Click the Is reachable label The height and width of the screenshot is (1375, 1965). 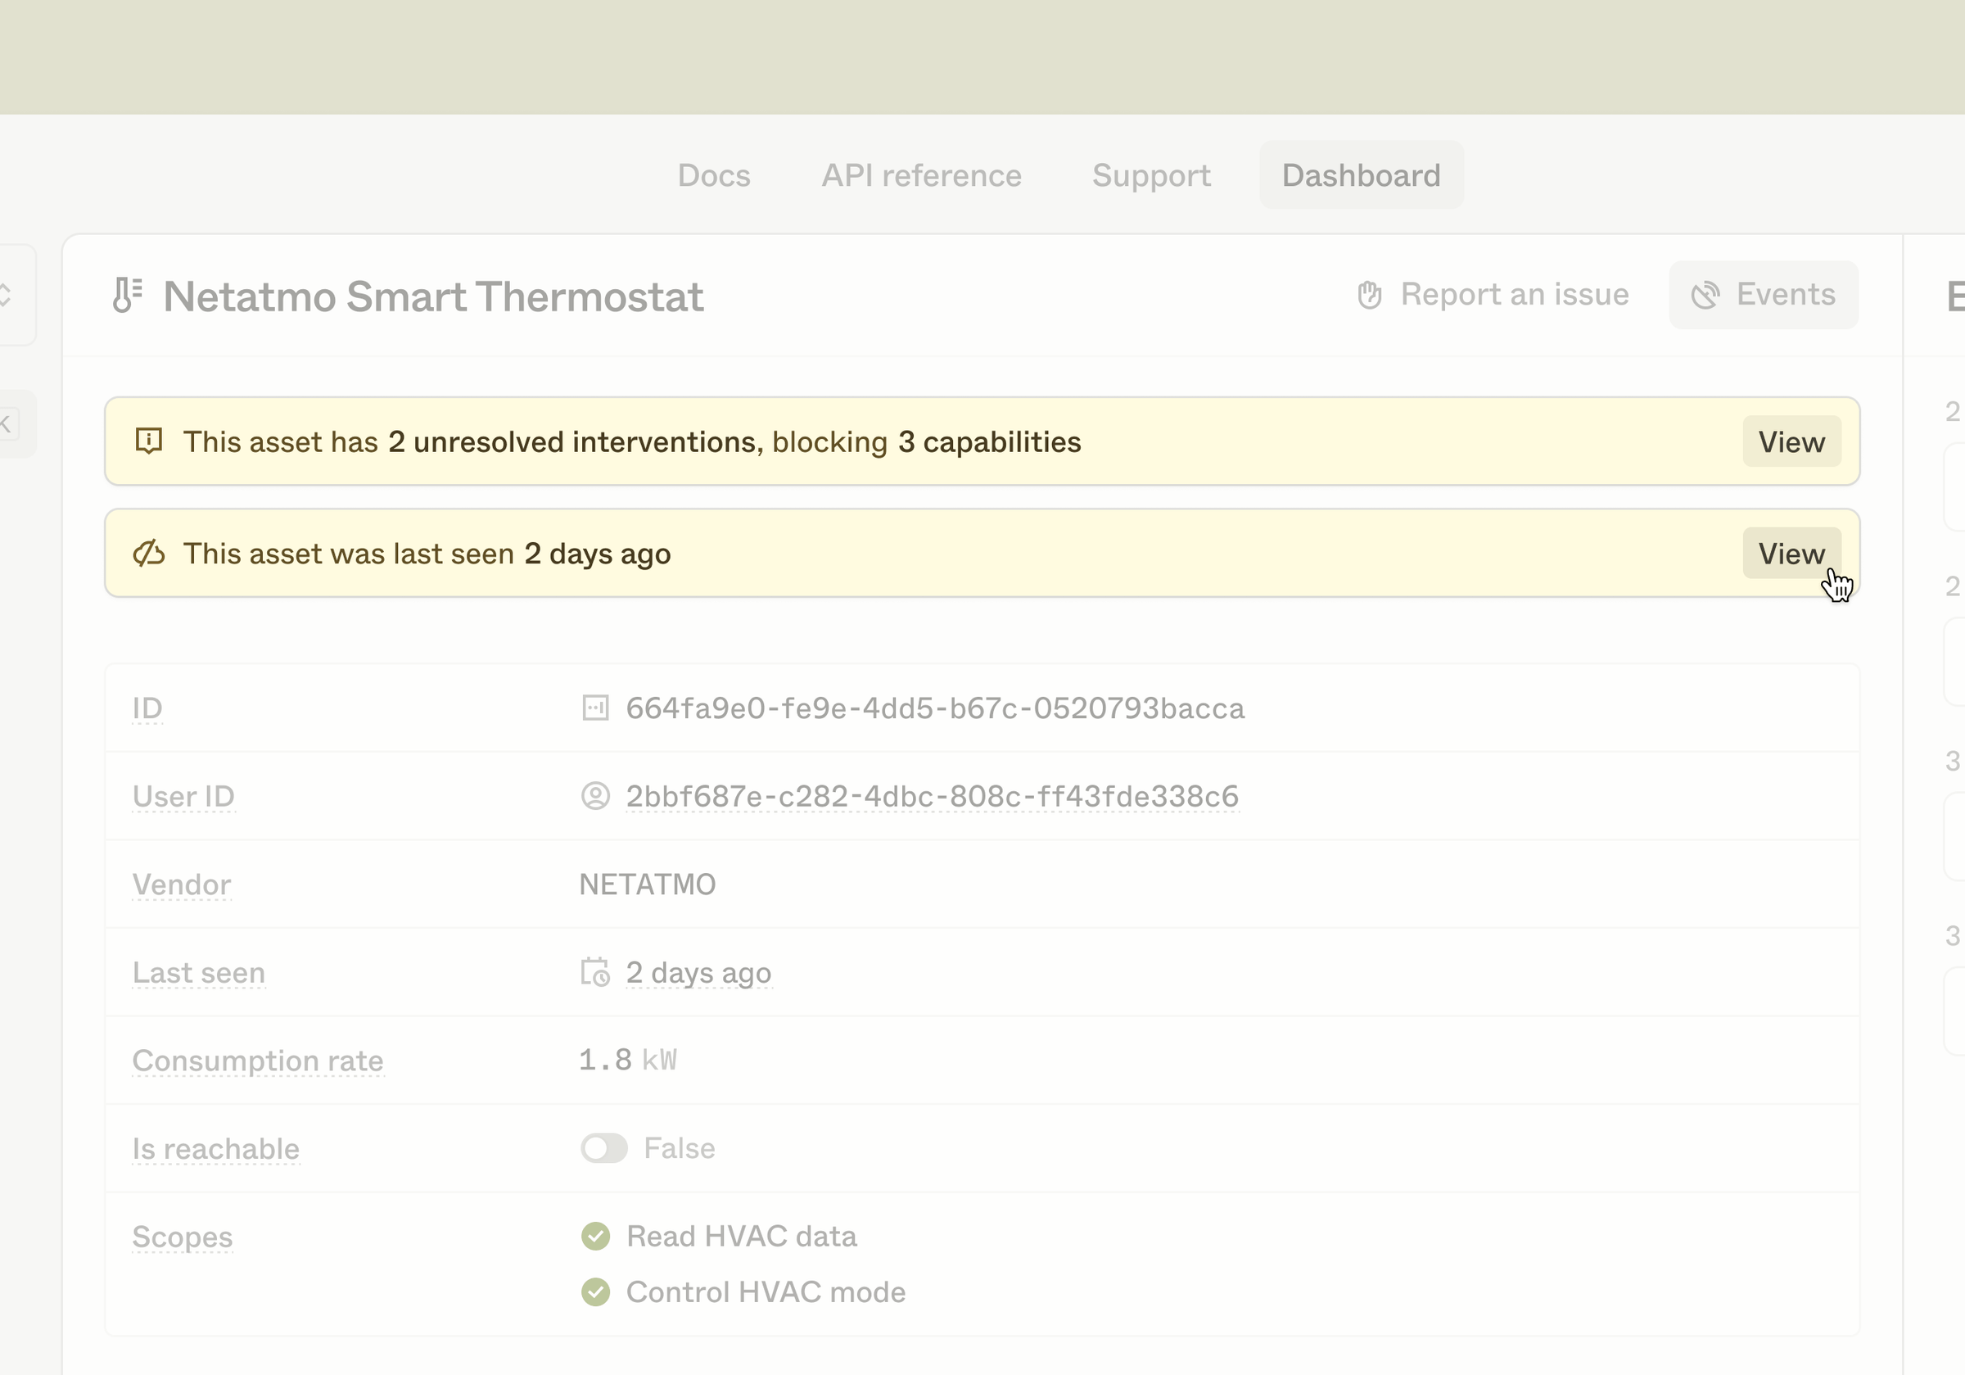215,1149
